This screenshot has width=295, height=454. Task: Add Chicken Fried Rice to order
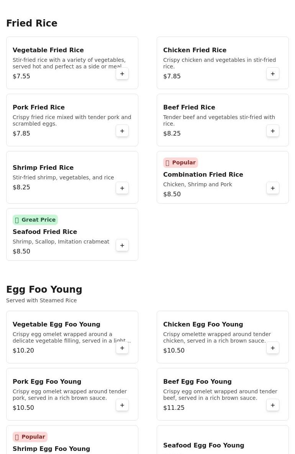273,74
